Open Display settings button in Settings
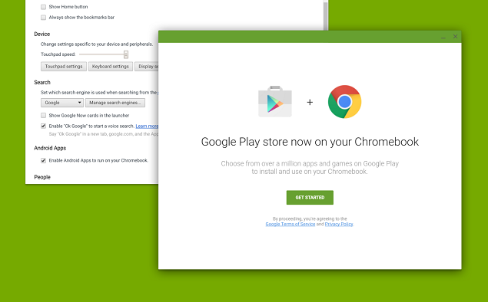The image size is (488, 302). pyautogui.click(x=147, y=67)
